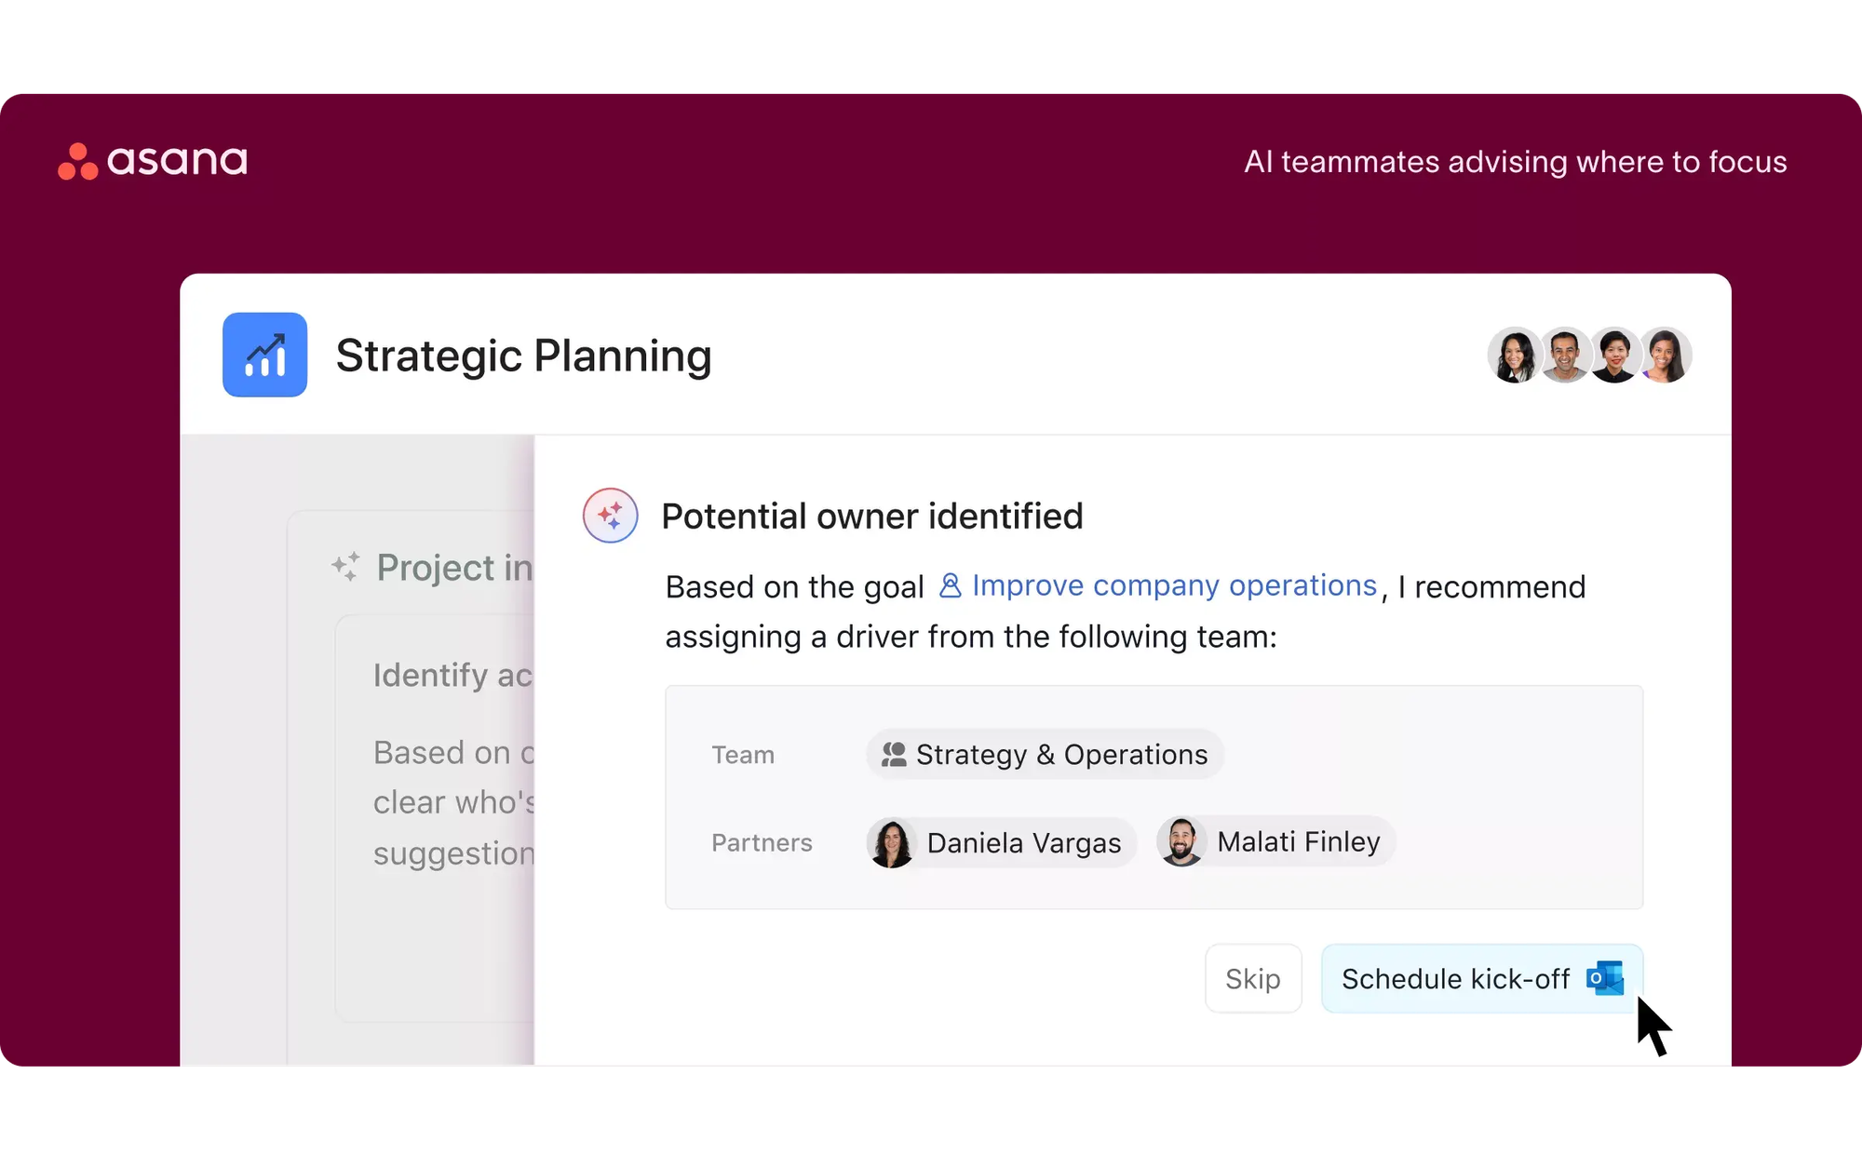
Task: Click the Asana logo
Action: click(154, 161)
